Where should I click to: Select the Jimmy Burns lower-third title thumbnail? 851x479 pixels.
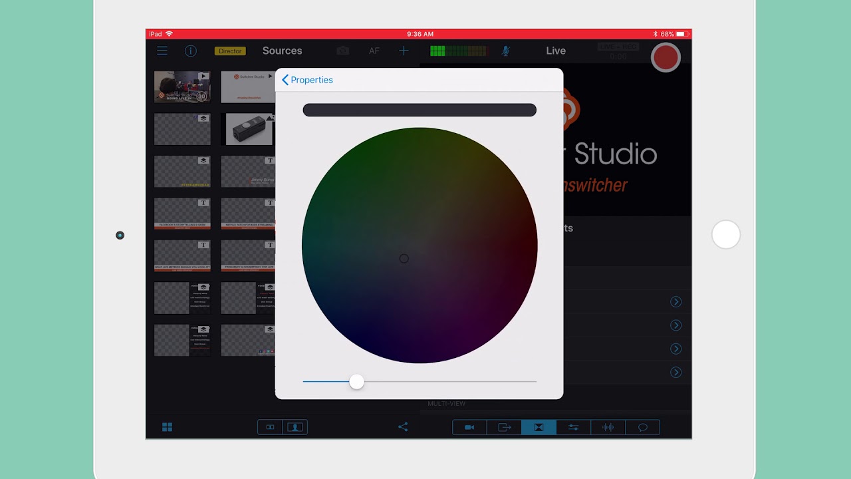tap(248, 172)
